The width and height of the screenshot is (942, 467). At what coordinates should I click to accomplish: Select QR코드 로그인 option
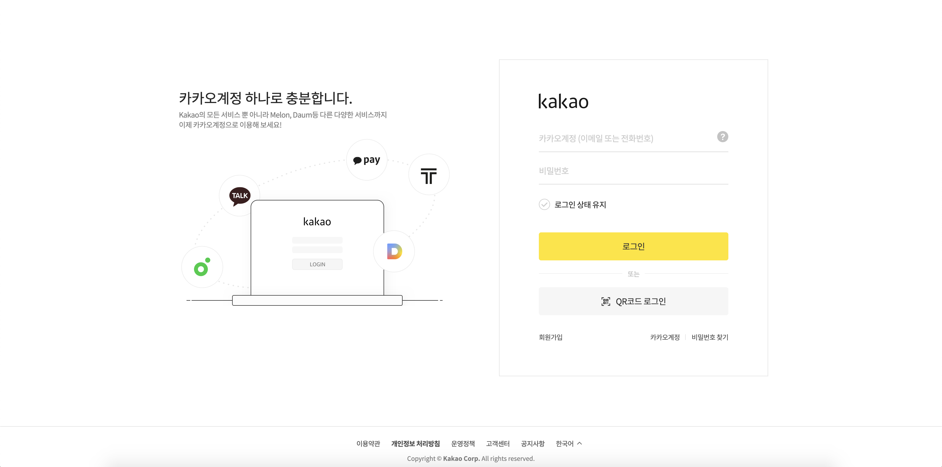[633, 301]
